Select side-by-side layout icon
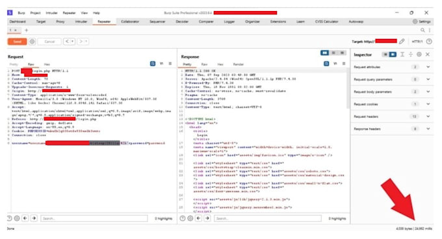The image size is (442, 239). point(325,53)
